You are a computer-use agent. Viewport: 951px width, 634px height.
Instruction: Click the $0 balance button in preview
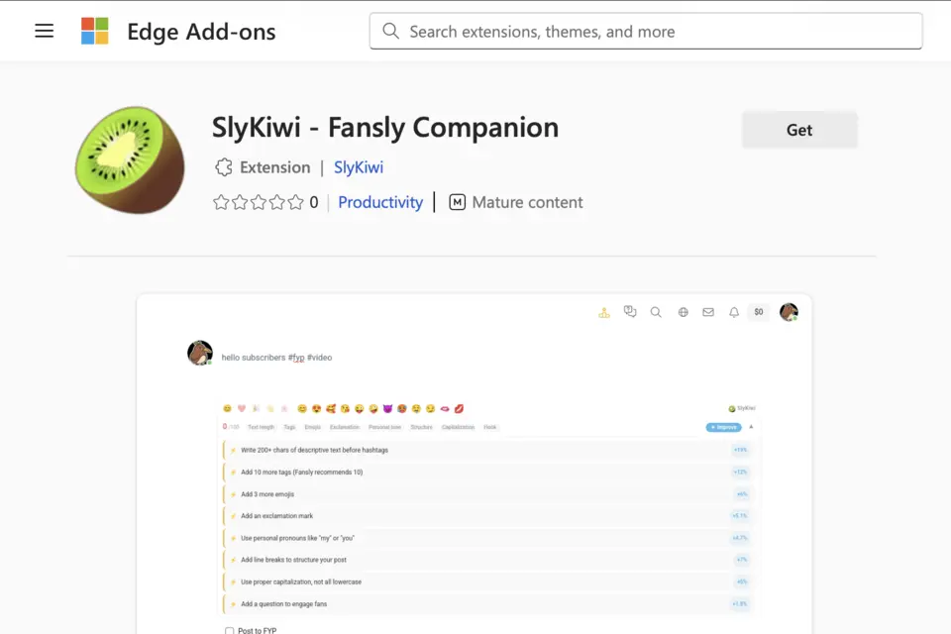[759, 312]
